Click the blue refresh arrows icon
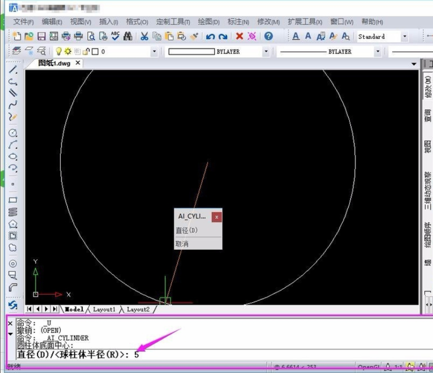The image size is (433, 373). click(x=13, y=305)
